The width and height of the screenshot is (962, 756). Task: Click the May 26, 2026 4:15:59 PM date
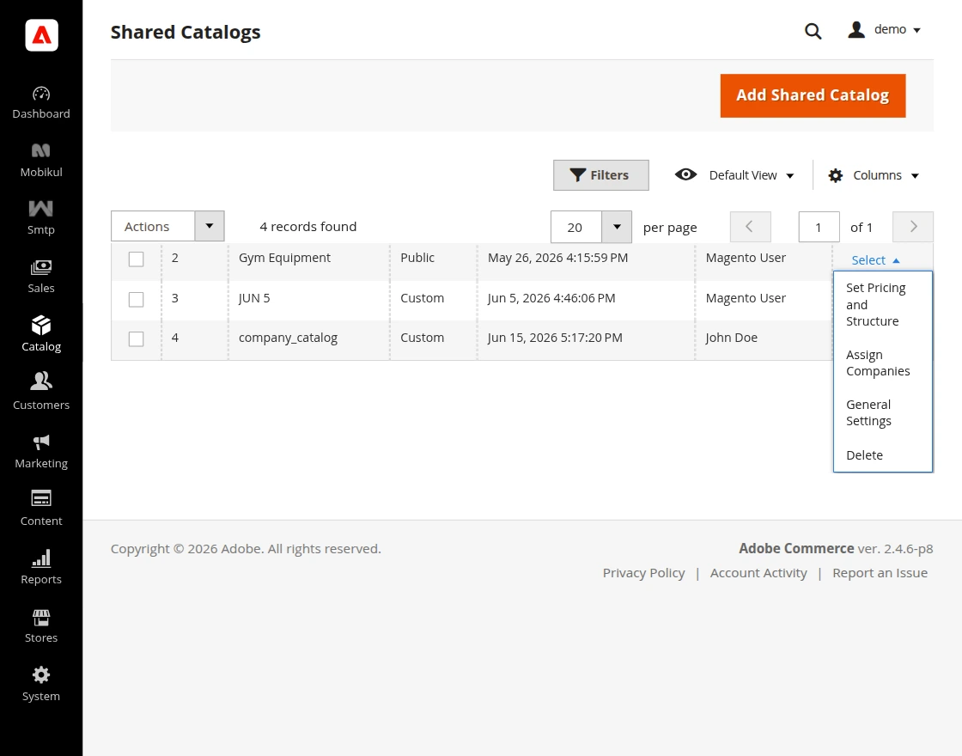(557, 258)
